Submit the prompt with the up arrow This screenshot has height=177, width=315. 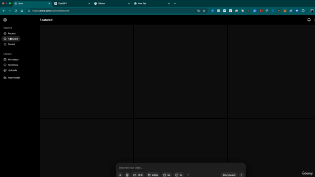click(x=242, y=175)
